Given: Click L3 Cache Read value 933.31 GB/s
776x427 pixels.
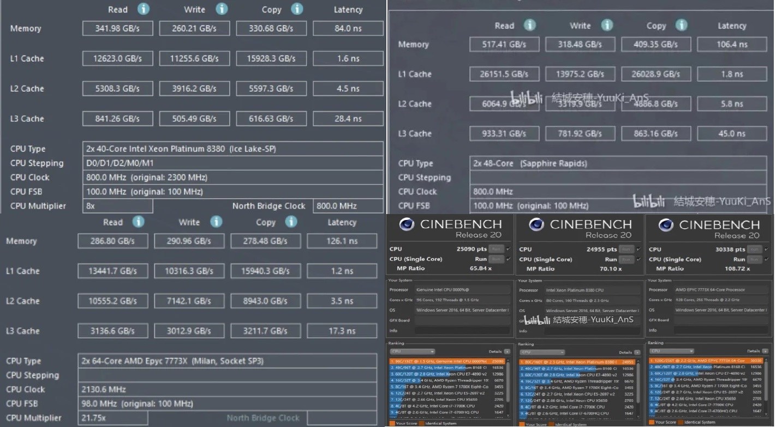Looking at the screenshot, I should click(x=504, y=133).
